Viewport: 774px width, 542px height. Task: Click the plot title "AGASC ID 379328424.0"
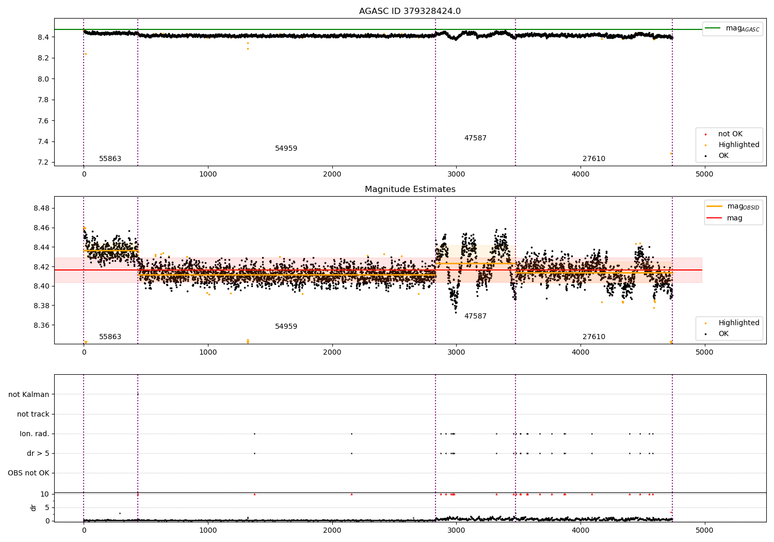[410, 11]
